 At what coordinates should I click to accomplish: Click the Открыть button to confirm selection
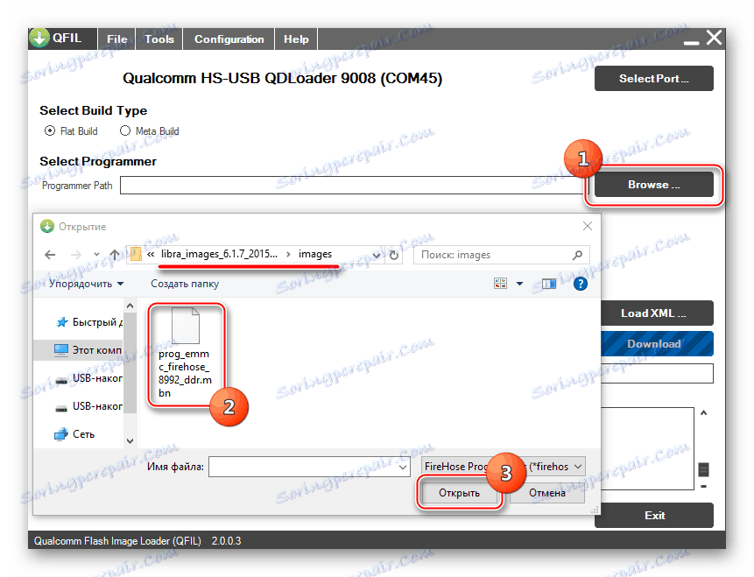coord(459,493)
